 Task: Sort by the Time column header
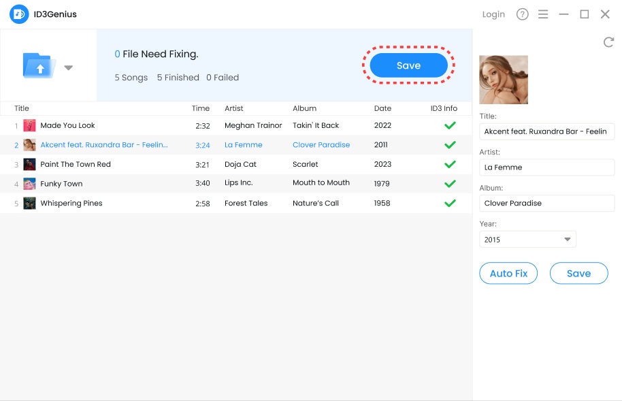coord(201,108)
